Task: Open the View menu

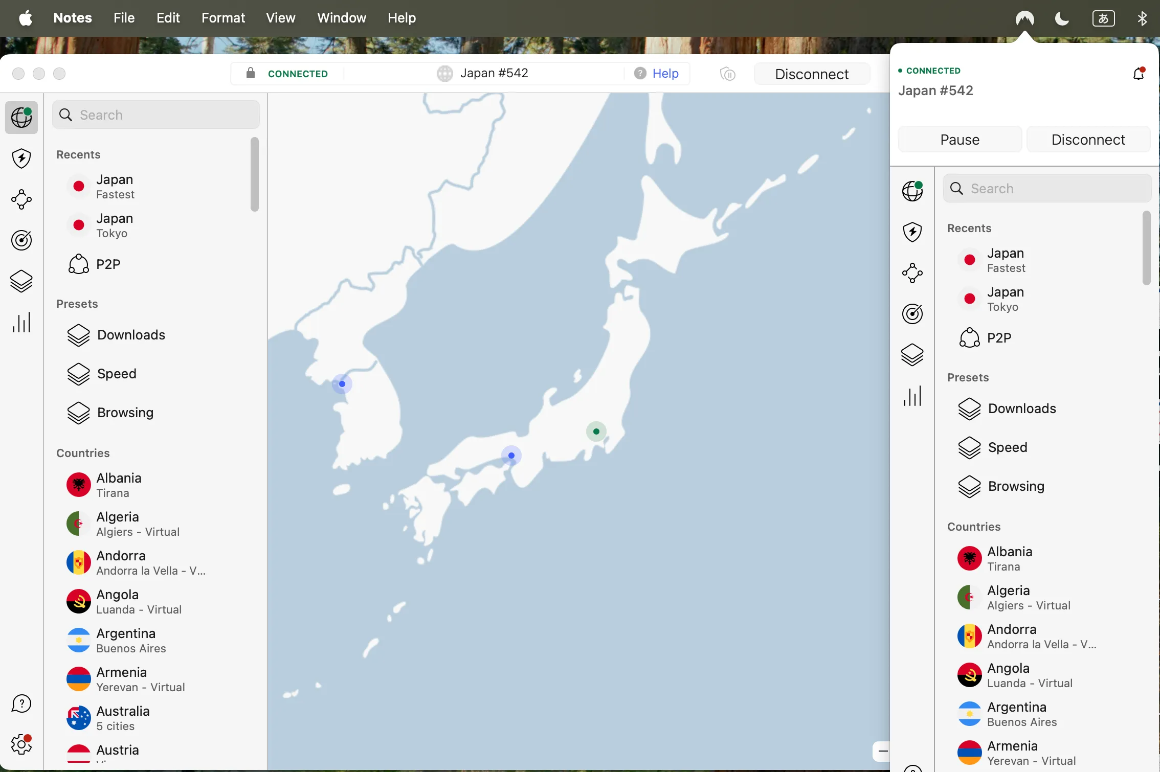Action: click(x=280, y=18)
